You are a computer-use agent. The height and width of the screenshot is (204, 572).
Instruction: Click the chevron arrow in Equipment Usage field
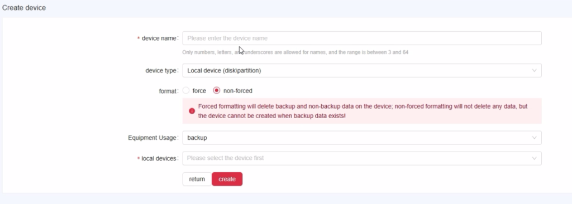[x=534, y=138]
